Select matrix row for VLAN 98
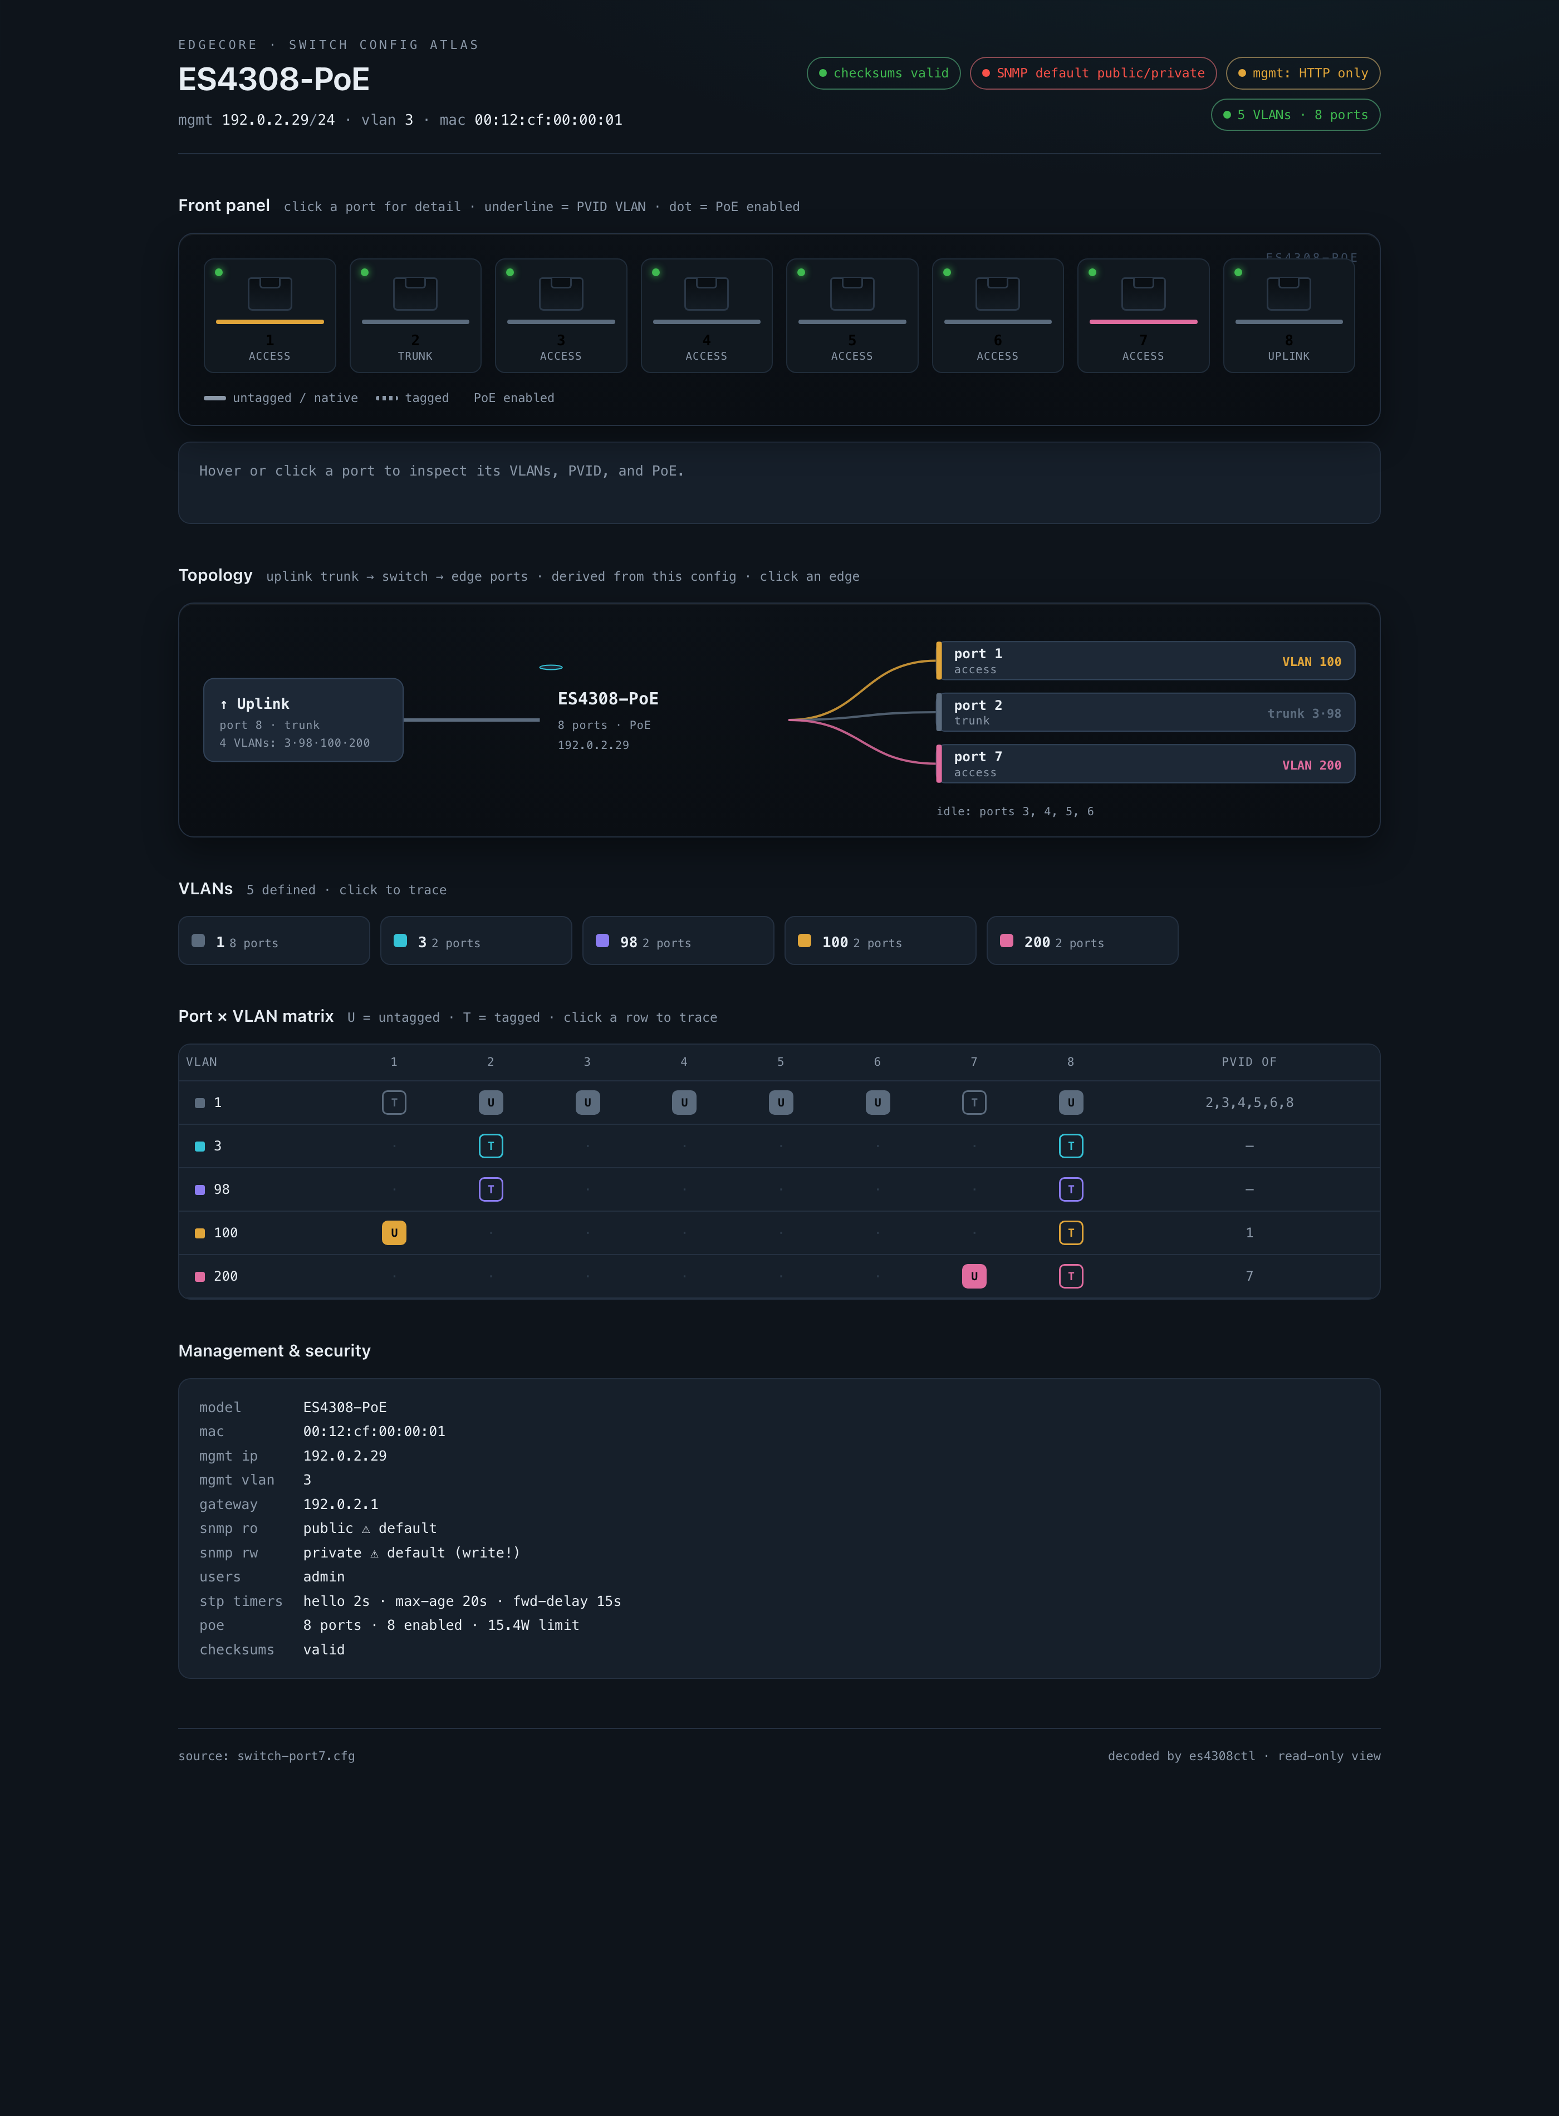This screenshot has height=2116, width=1559. [x=780, y=1189]
